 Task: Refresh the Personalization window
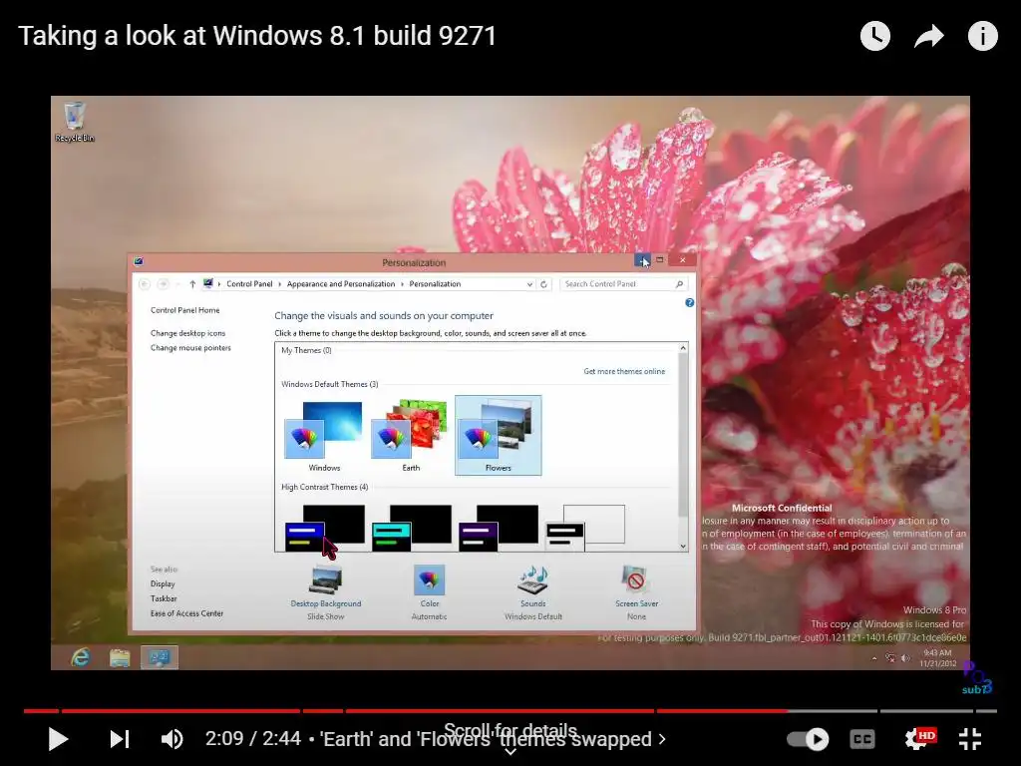[543, 284]
